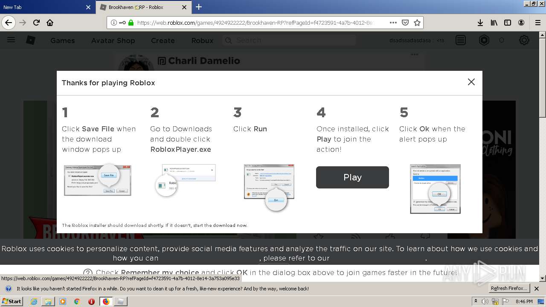Open the Games menu item
Screen dimensions: 546x307
click(x=63, y=41)
